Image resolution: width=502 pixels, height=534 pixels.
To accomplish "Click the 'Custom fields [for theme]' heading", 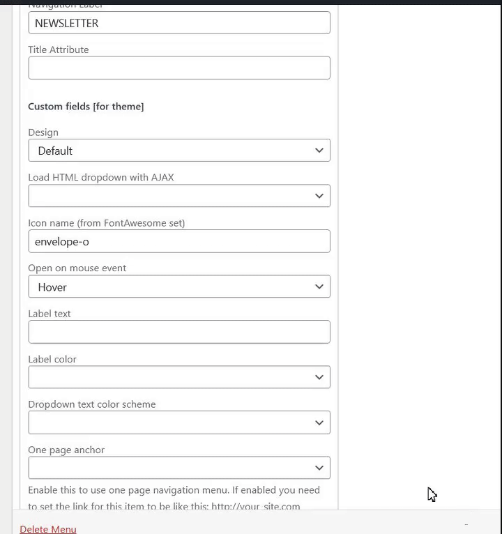I will 86,107.
